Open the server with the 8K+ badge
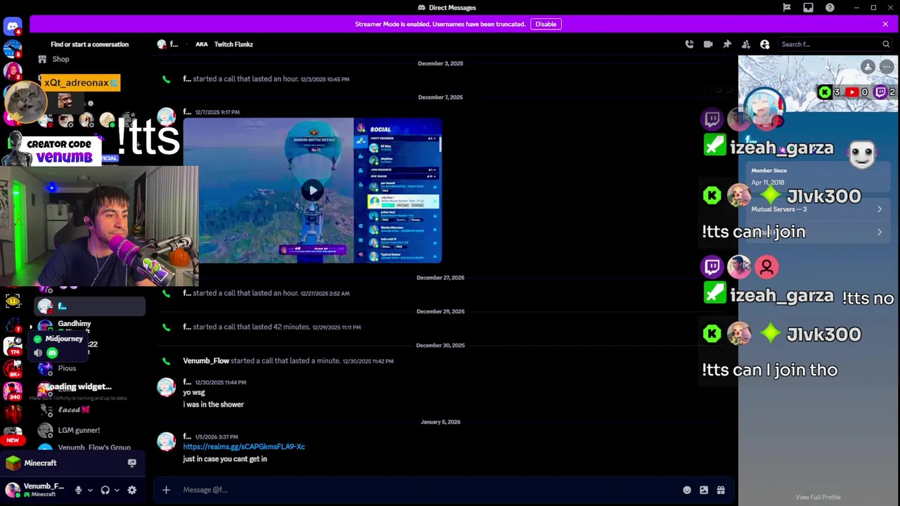 coord(13,368)
